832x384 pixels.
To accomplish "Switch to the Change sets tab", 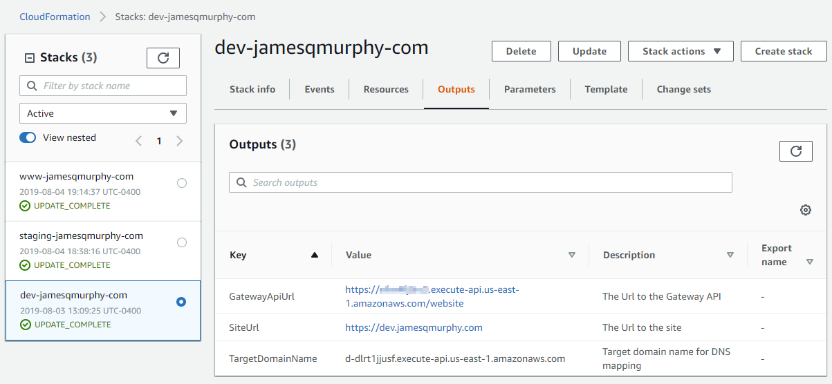I will pyautogui.click(x=684, y=89).
